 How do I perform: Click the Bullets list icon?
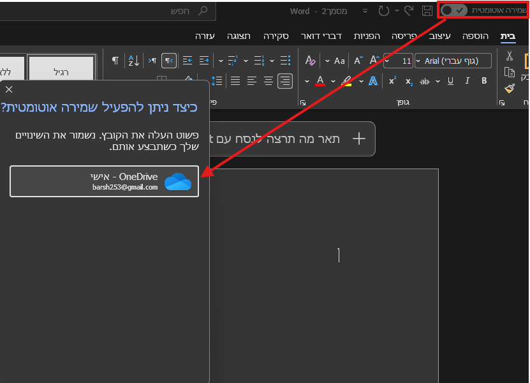(x=285, y=61)
